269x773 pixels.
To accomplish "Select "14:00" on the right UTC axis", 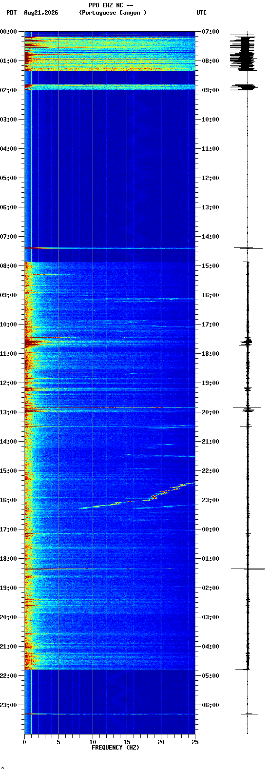I will [211, 236].
